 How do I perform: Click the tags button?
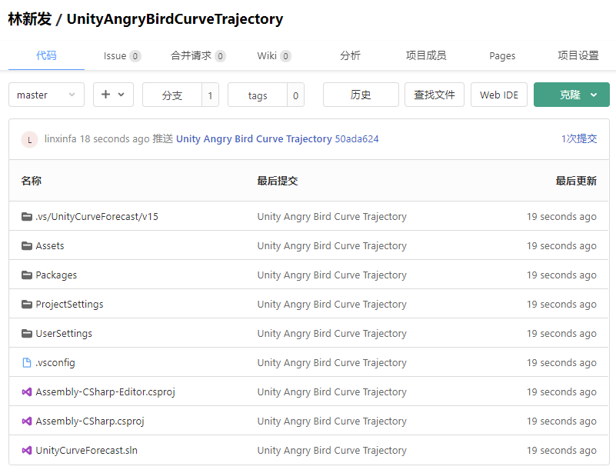tap(258, 95)
